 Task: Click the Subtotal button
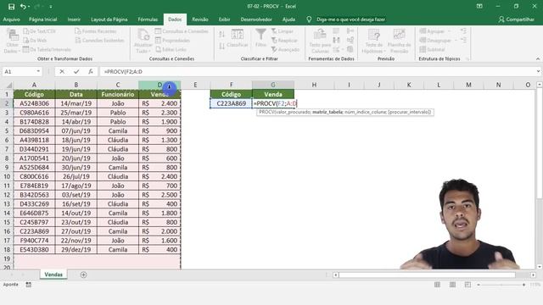432,49
